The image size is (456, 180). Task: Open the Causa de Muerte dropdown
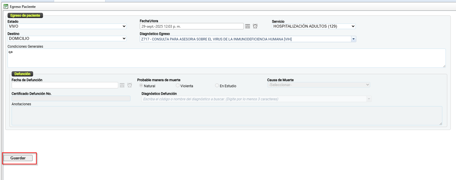click(319, 85)
